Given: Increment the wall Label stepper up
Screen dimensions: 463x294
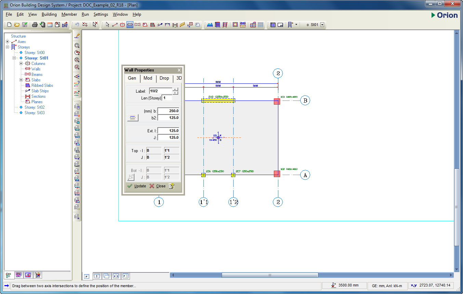Looking at the screenshot, I should [x=175, y=89].
